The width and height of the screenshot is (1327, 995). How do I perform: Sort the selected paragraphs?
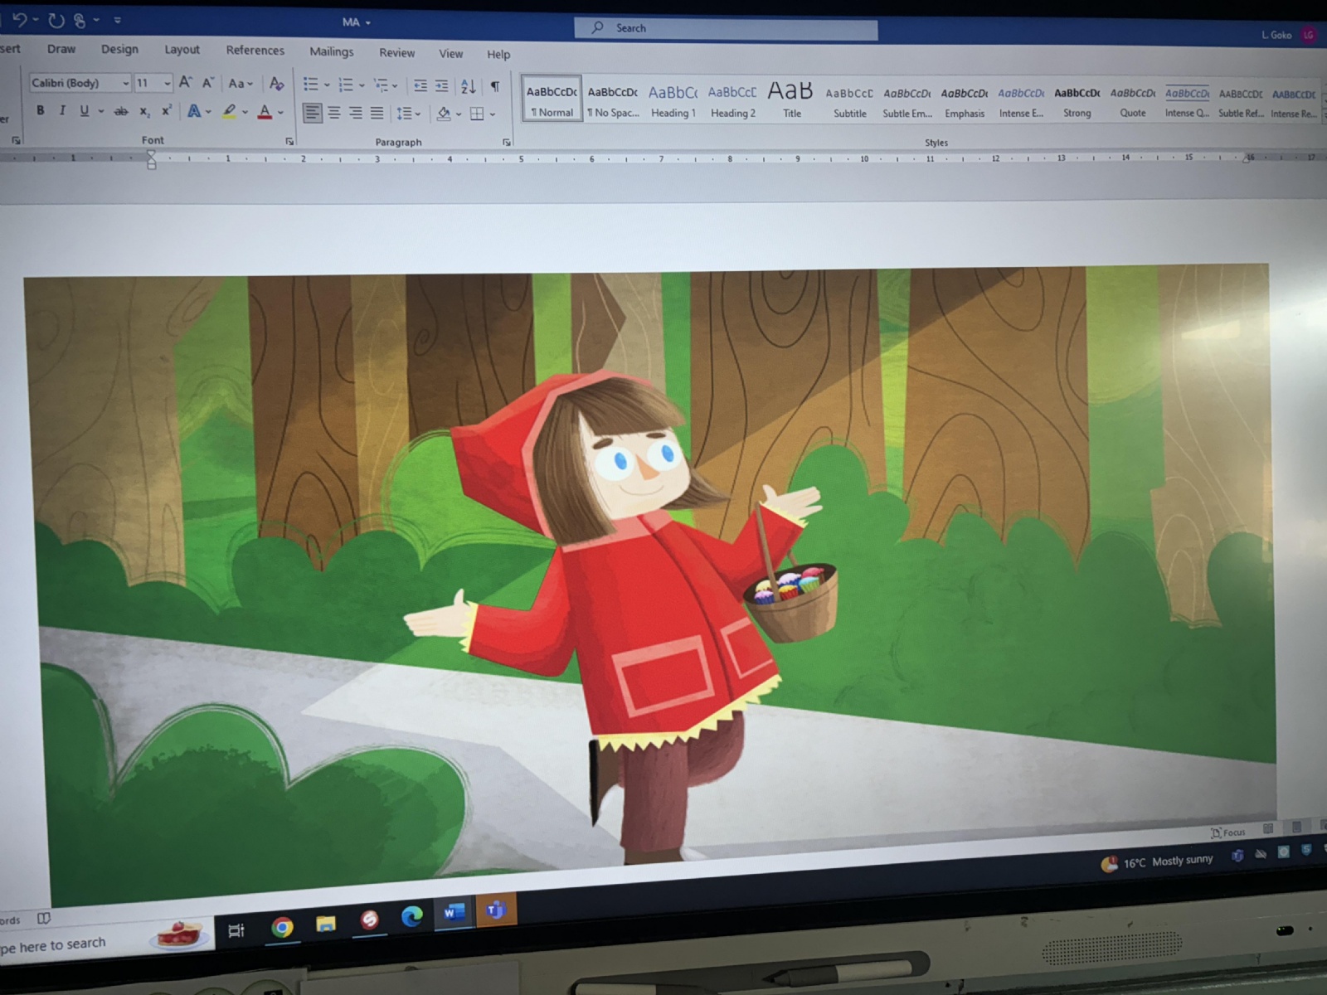[469, 85]
